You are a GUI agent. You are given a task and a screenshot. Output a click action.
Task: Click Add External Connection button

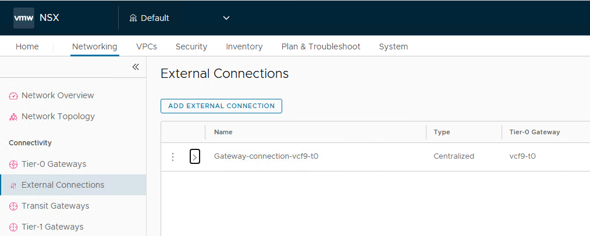221,106
